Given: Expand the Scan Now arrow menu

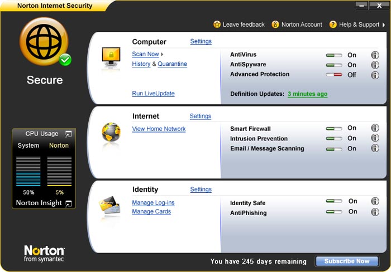Looking at the screenshot, I should (x=163, y=55).
